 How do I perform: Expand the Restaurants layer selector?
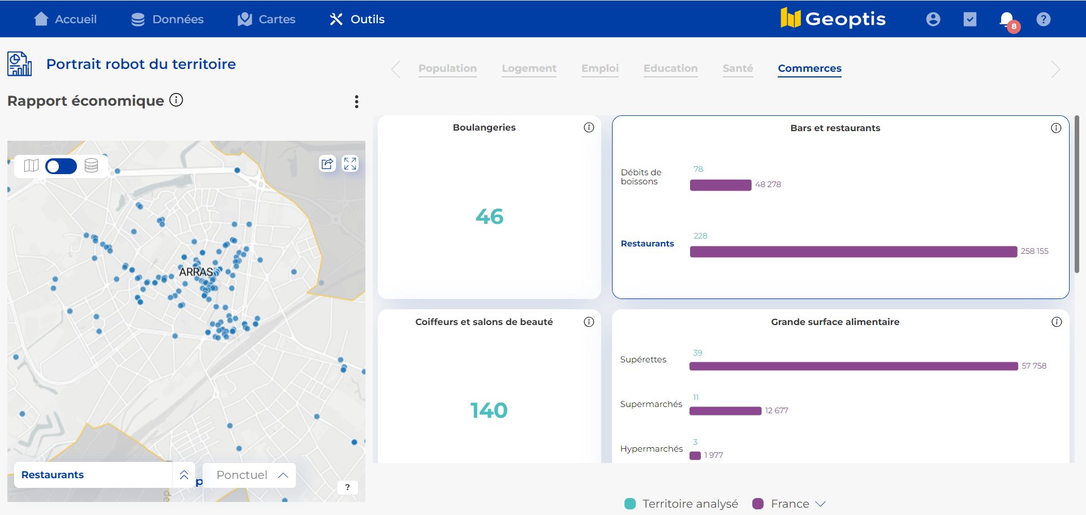pos(184,475)
